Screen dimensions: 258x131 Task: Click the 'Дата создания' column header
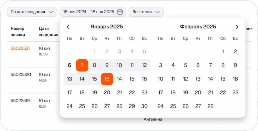click(48, 32)
